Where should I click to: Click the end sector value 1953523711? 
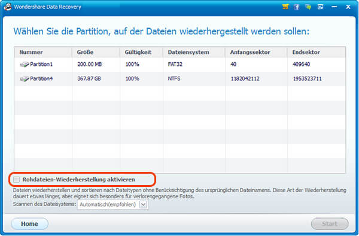pos(308,79)
